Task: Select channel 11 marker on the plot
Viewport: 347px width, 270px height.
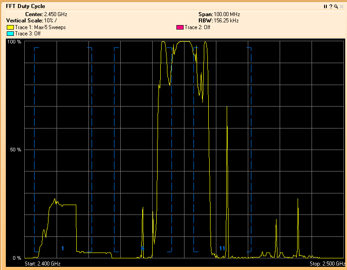Action: [222, 248]
